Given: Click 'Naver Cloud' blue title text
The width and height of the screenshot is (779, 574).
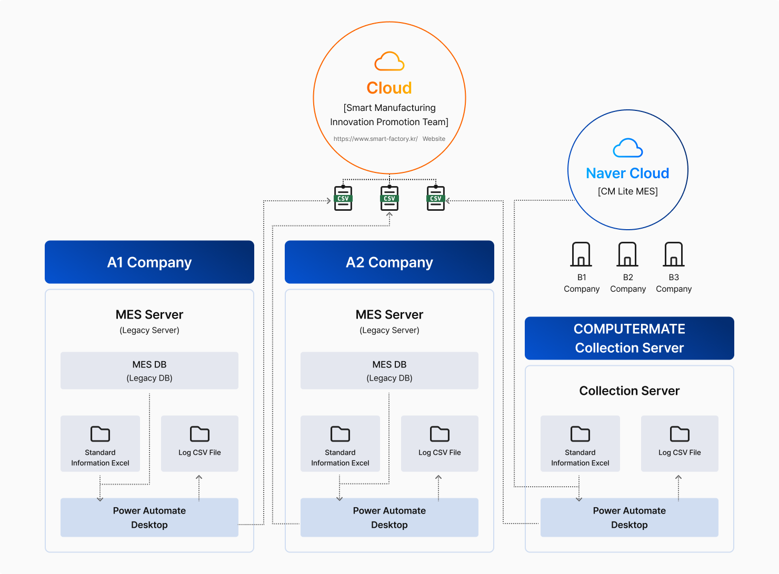Looking at the screenshot, I should coord(628,173).
